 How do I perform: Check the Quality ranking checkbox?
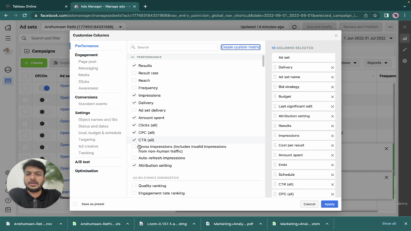pos(134,185)
